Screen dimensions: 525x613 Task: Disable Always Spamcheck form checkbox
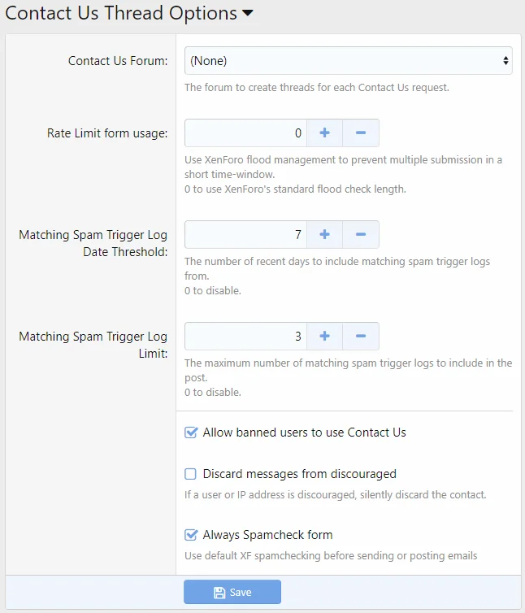191,535
